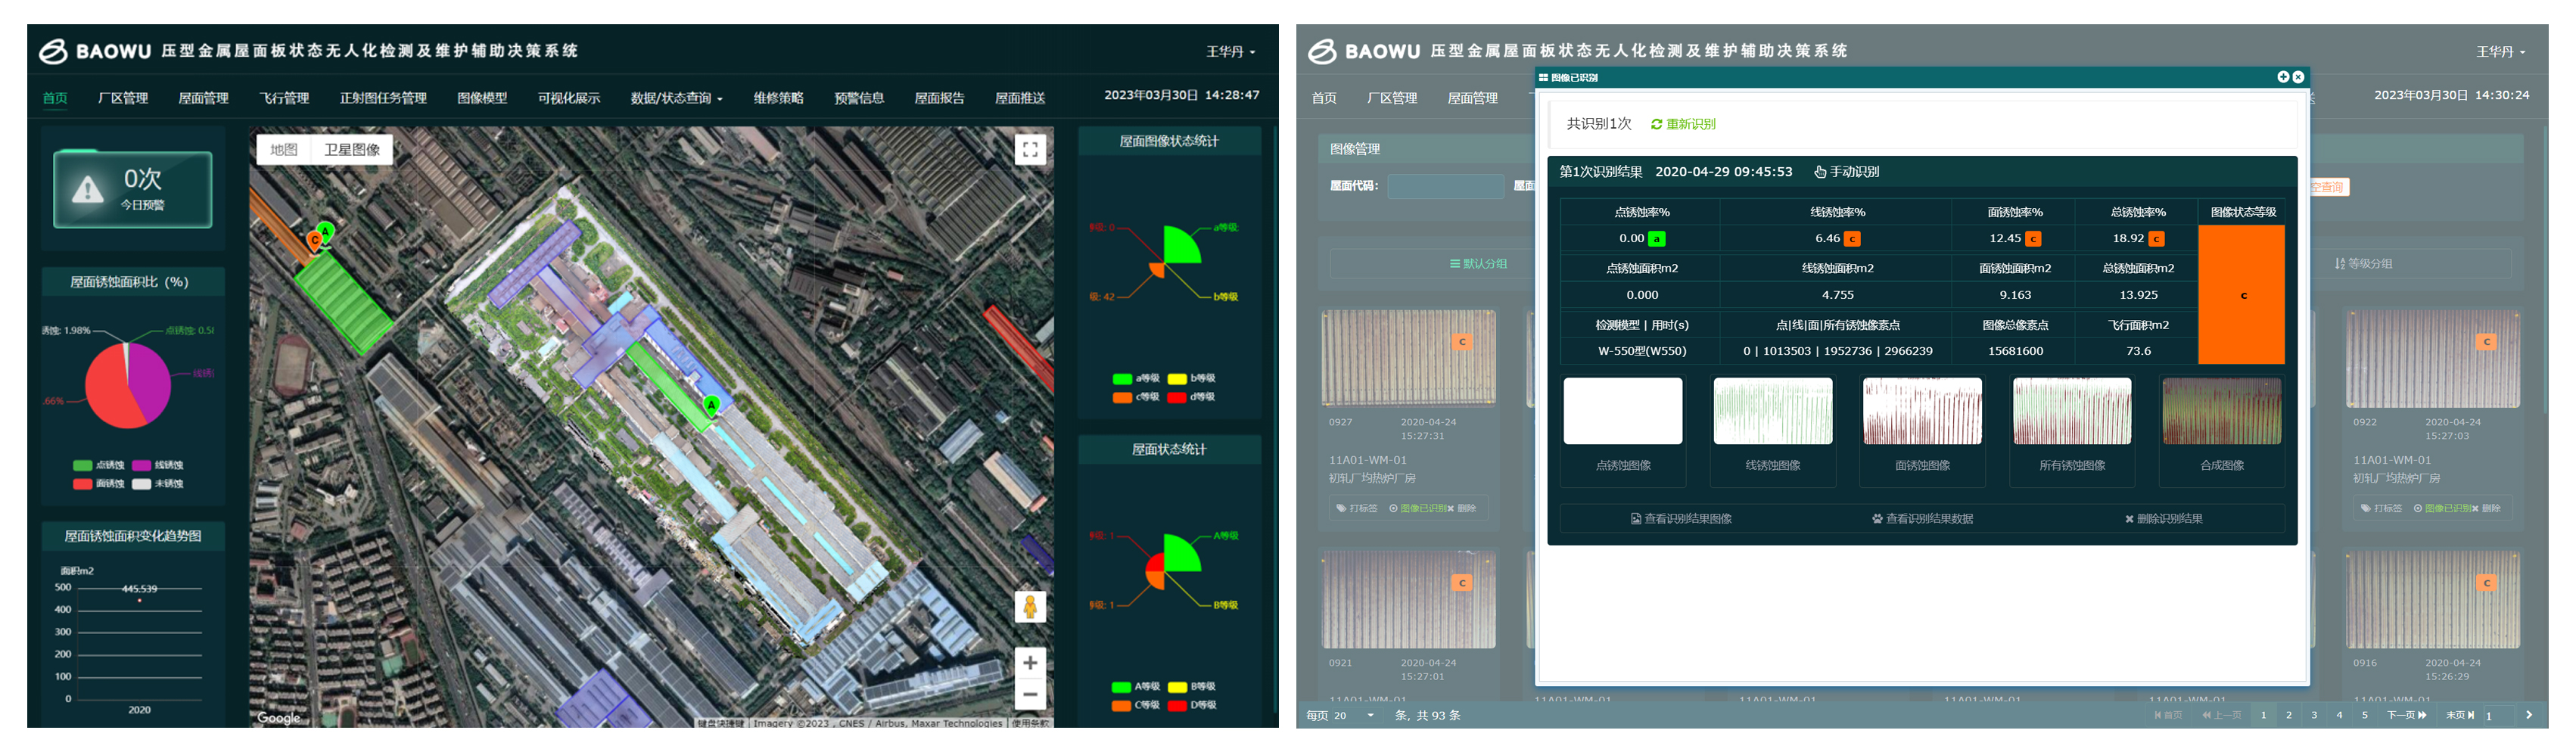Zoom out on the map
Viewport: 2576px width, 752px height.
coord(1030,693)
